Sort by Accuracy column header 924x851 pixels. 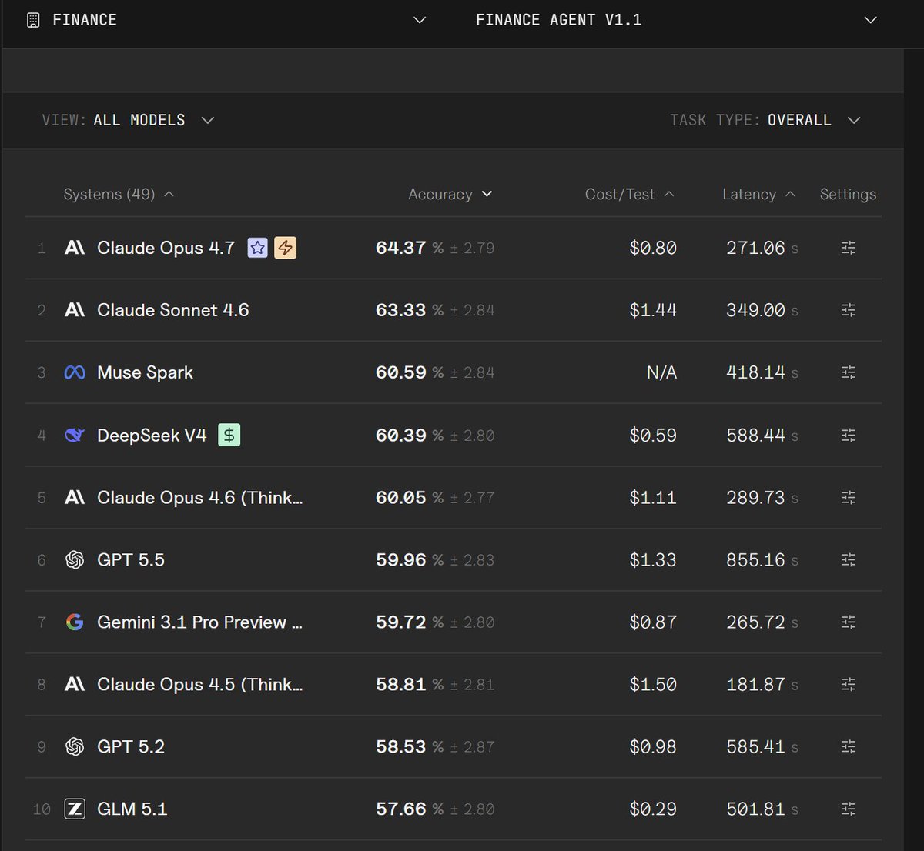pos(450,195)
